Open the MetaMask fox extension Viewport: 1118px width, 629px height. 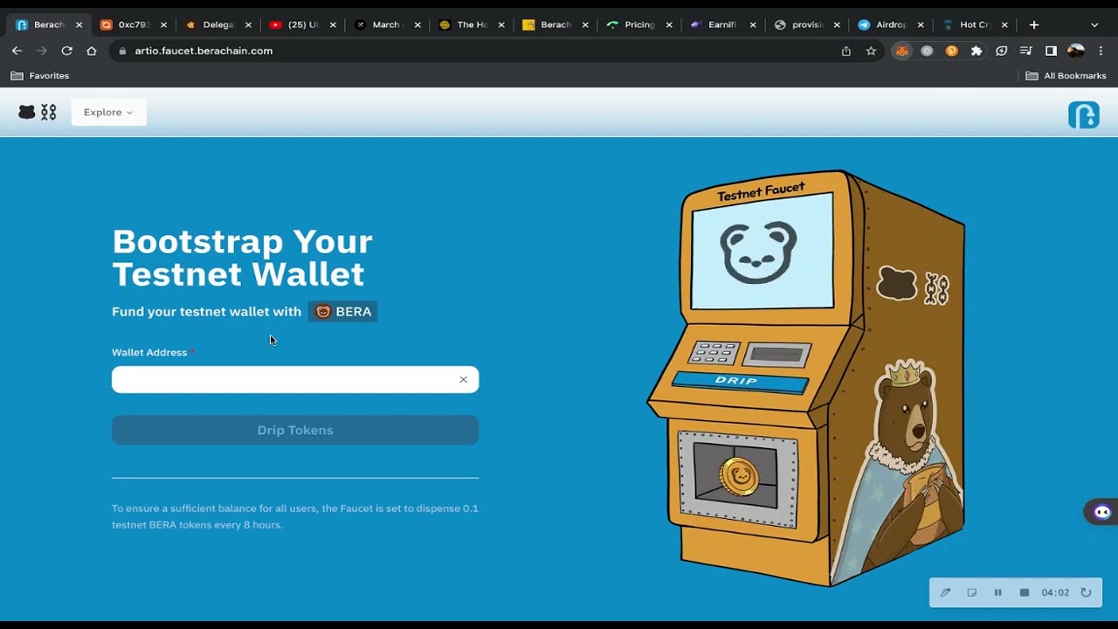click(902, 51)
